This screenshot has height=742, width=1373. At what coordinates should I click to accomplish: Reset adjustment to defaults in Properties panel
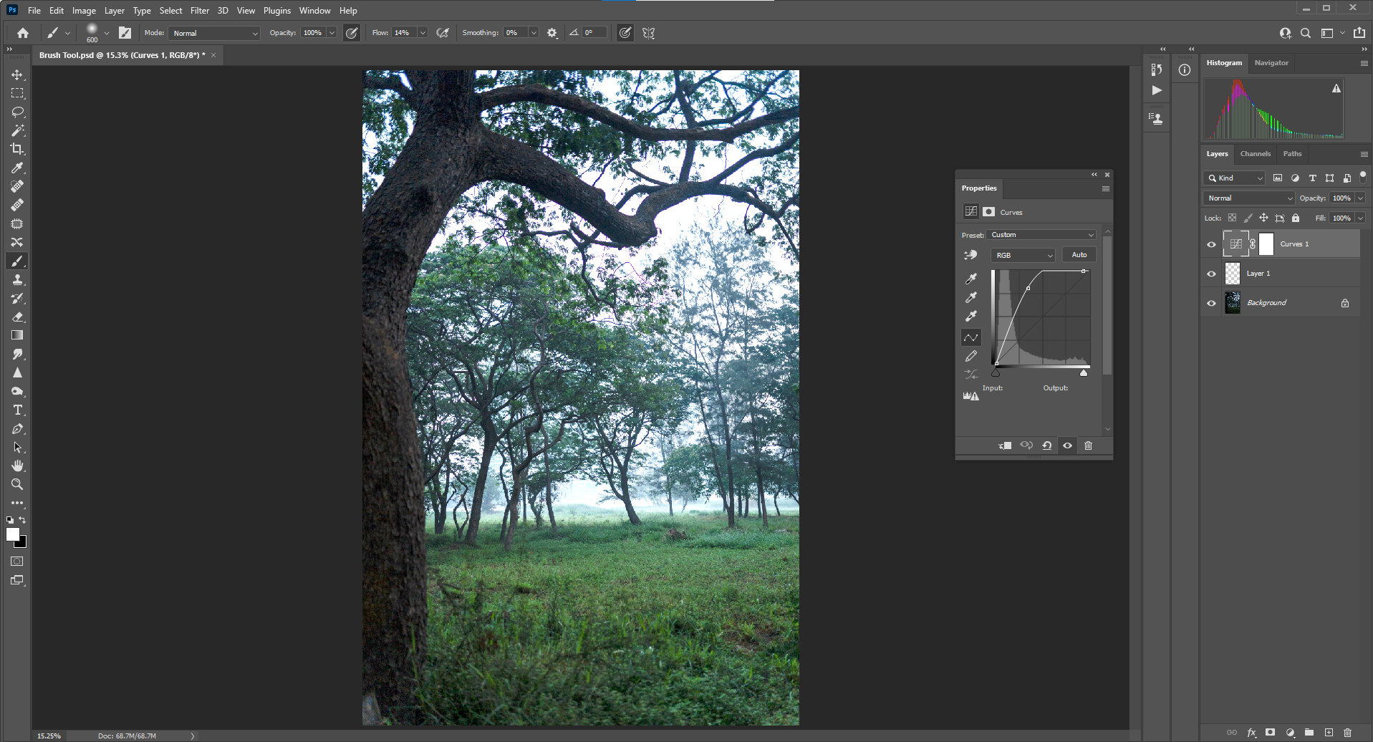[1046, 445]
